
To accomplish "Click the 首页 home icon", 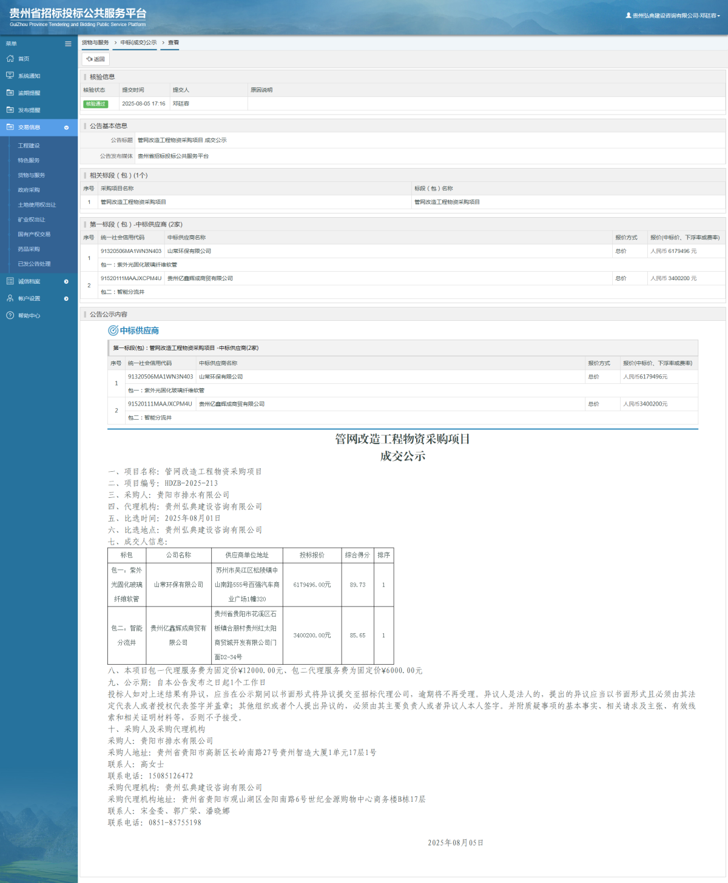I will click(x=10, y=59).
